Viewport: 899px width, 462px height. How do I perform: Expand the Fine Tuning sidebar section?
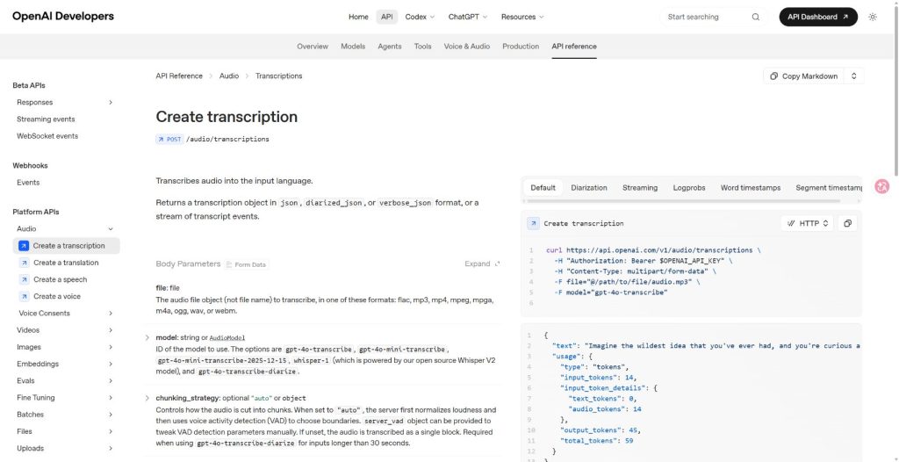click(x=111, y=398)
